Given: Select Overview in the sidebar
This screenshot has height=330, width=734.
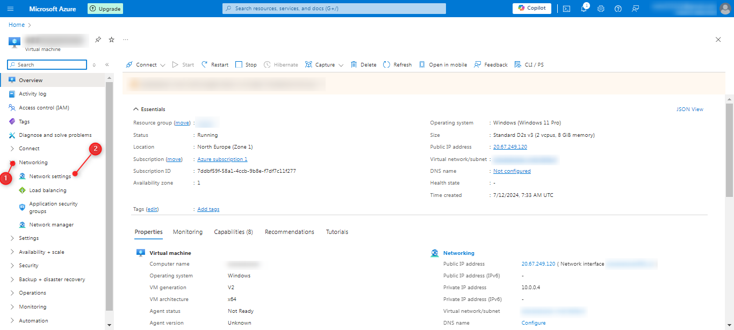Looking at the screenshot, I should point(31,80).
